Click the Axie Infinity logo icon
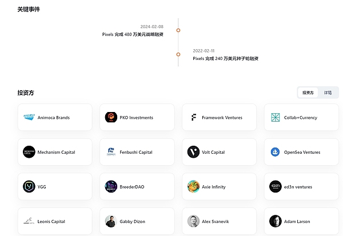Screen dimensions: 343x236 (x=193, y=187)
